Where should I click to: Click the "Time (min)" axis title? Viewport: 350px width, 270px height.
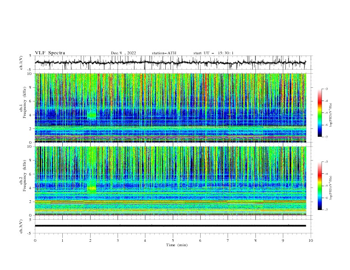pos(177,245)
